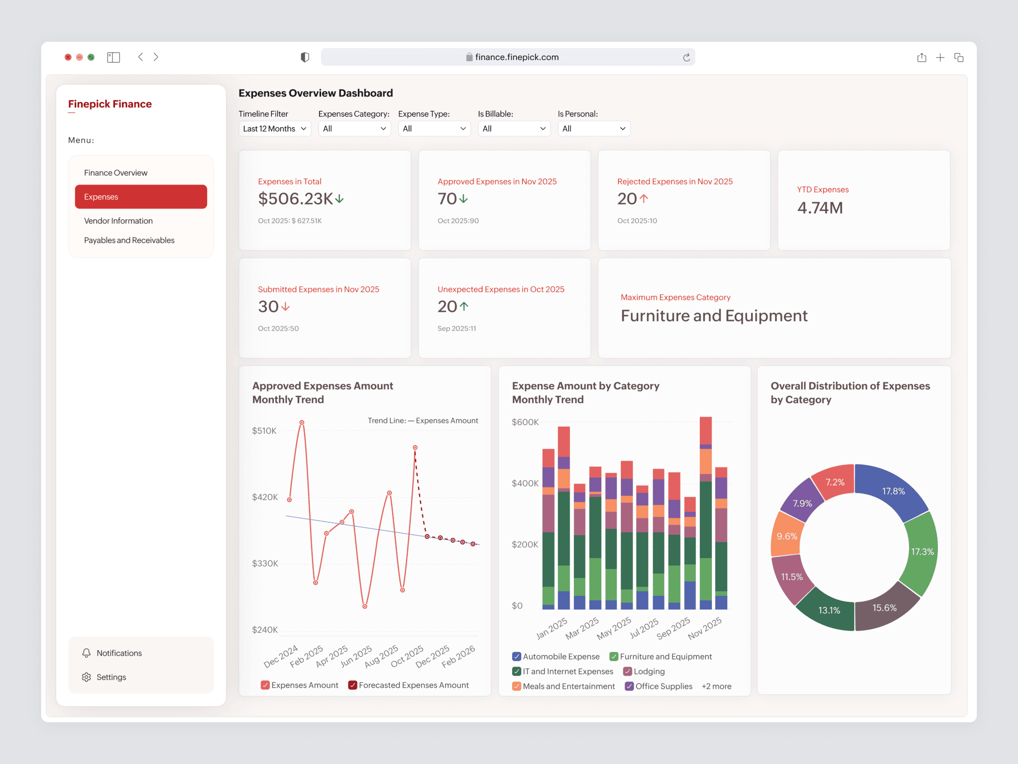Select Finance Overview in the menu
The image size is (1018, 764).
[x=115, y=172]
